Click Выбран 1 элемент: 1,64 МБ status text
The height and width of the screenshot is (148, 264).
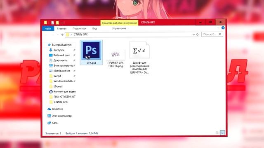click(82, 133)
